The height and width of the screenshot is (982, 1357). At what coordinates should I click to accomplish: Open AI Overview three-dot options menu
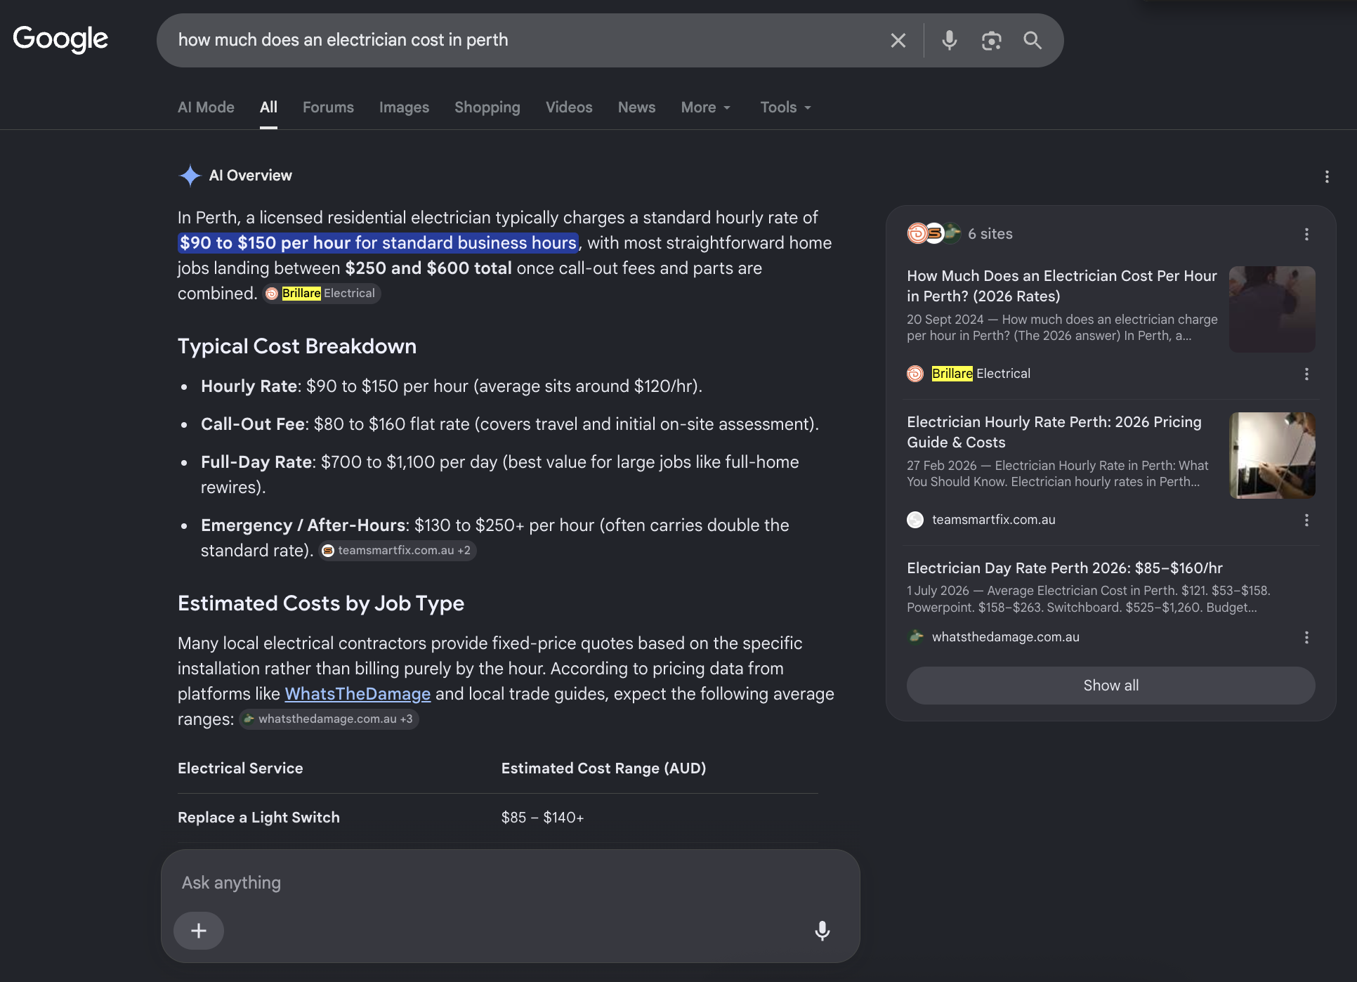click(x=1326, y=176)
